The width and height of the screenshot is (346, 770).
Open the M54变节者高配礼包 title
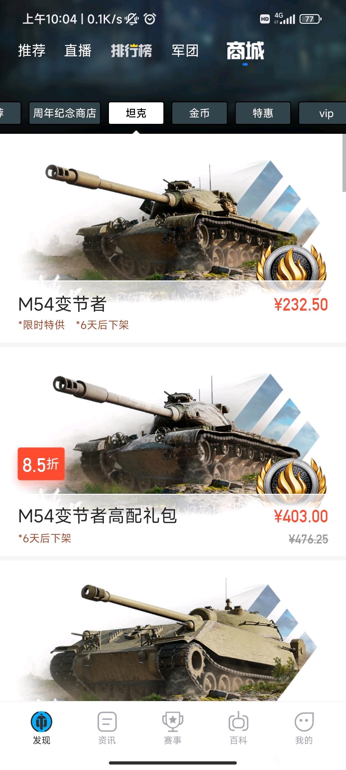click(x=97, y=516)
